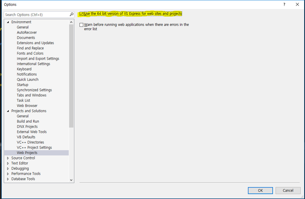The width and height of the screenshot is (305, 199).
Task: Select VC++ Project Settings
Action: pyautogui.click(x=34, y=148)
